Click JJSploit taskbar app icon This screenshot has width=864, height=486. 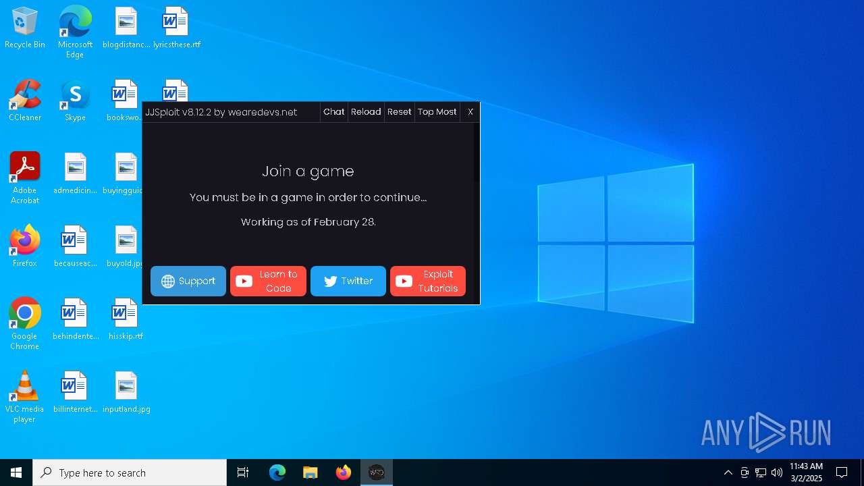tap(377, 473)
